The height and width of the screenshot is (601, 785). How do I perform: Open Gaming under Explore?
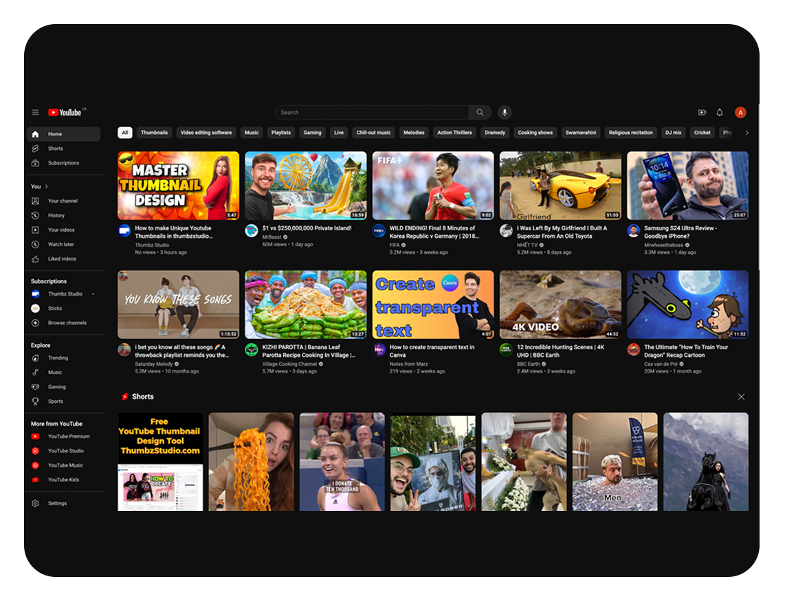pyautogui.click(x=63, y=386)
